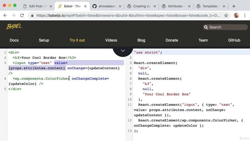Image resolution: width=250 pixels, height=141 pixels.
Task: Open a new browser tab
Action: pos(234,6)
